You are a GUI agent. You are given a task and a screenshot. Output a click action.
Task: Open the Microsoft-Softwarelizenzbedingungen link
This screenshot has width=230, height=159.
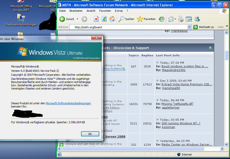(68, 103)
